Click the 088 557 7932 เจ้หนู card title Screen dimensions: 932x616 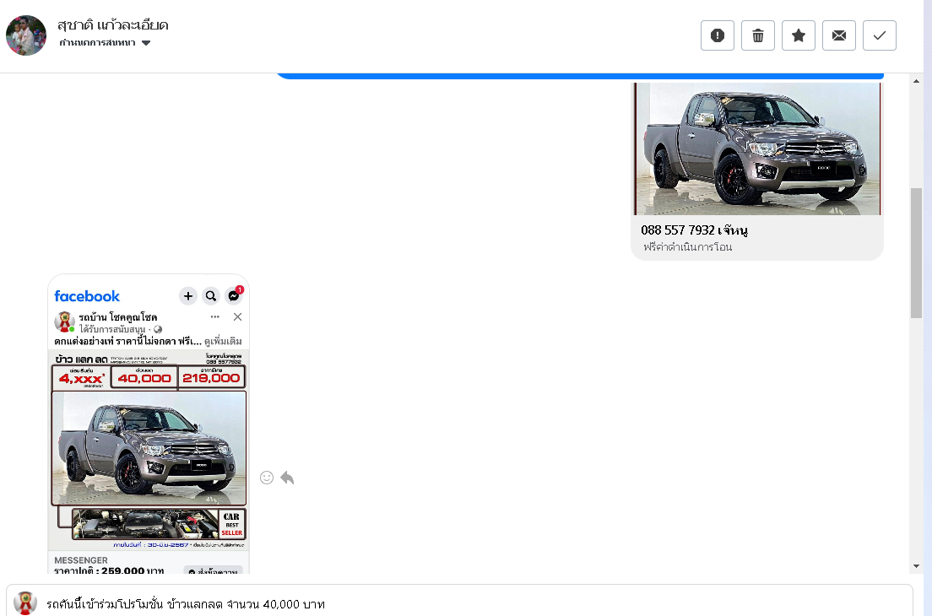pyautogui.click(x=694, y=230)
